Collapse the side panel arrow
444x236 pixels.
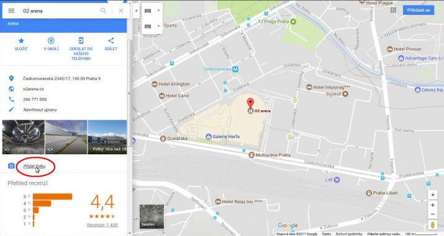click(x=136, y=11)
